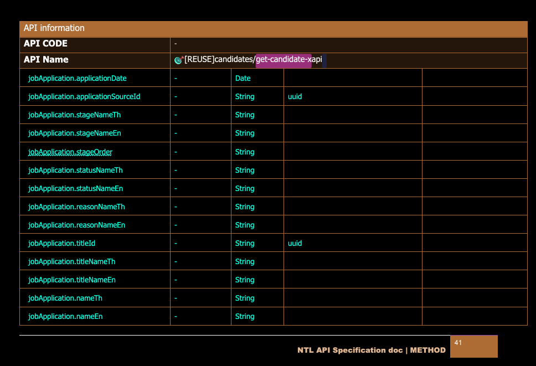536x366 pixels.
Task: Click the highlighted get-candidate-xapi text
Action: [x=284, y=59]
